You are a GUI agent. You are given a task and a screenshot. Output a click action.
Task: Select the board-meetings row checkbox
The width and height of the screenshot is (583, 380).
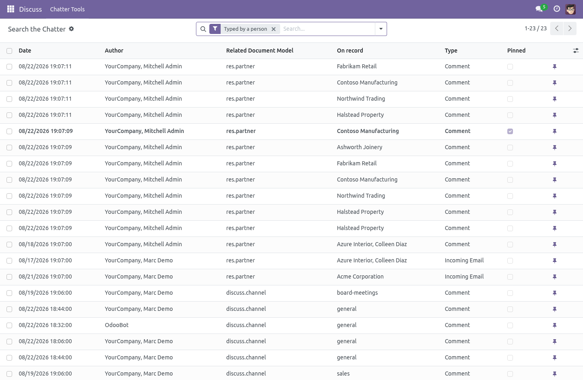(x=9, y=293)
